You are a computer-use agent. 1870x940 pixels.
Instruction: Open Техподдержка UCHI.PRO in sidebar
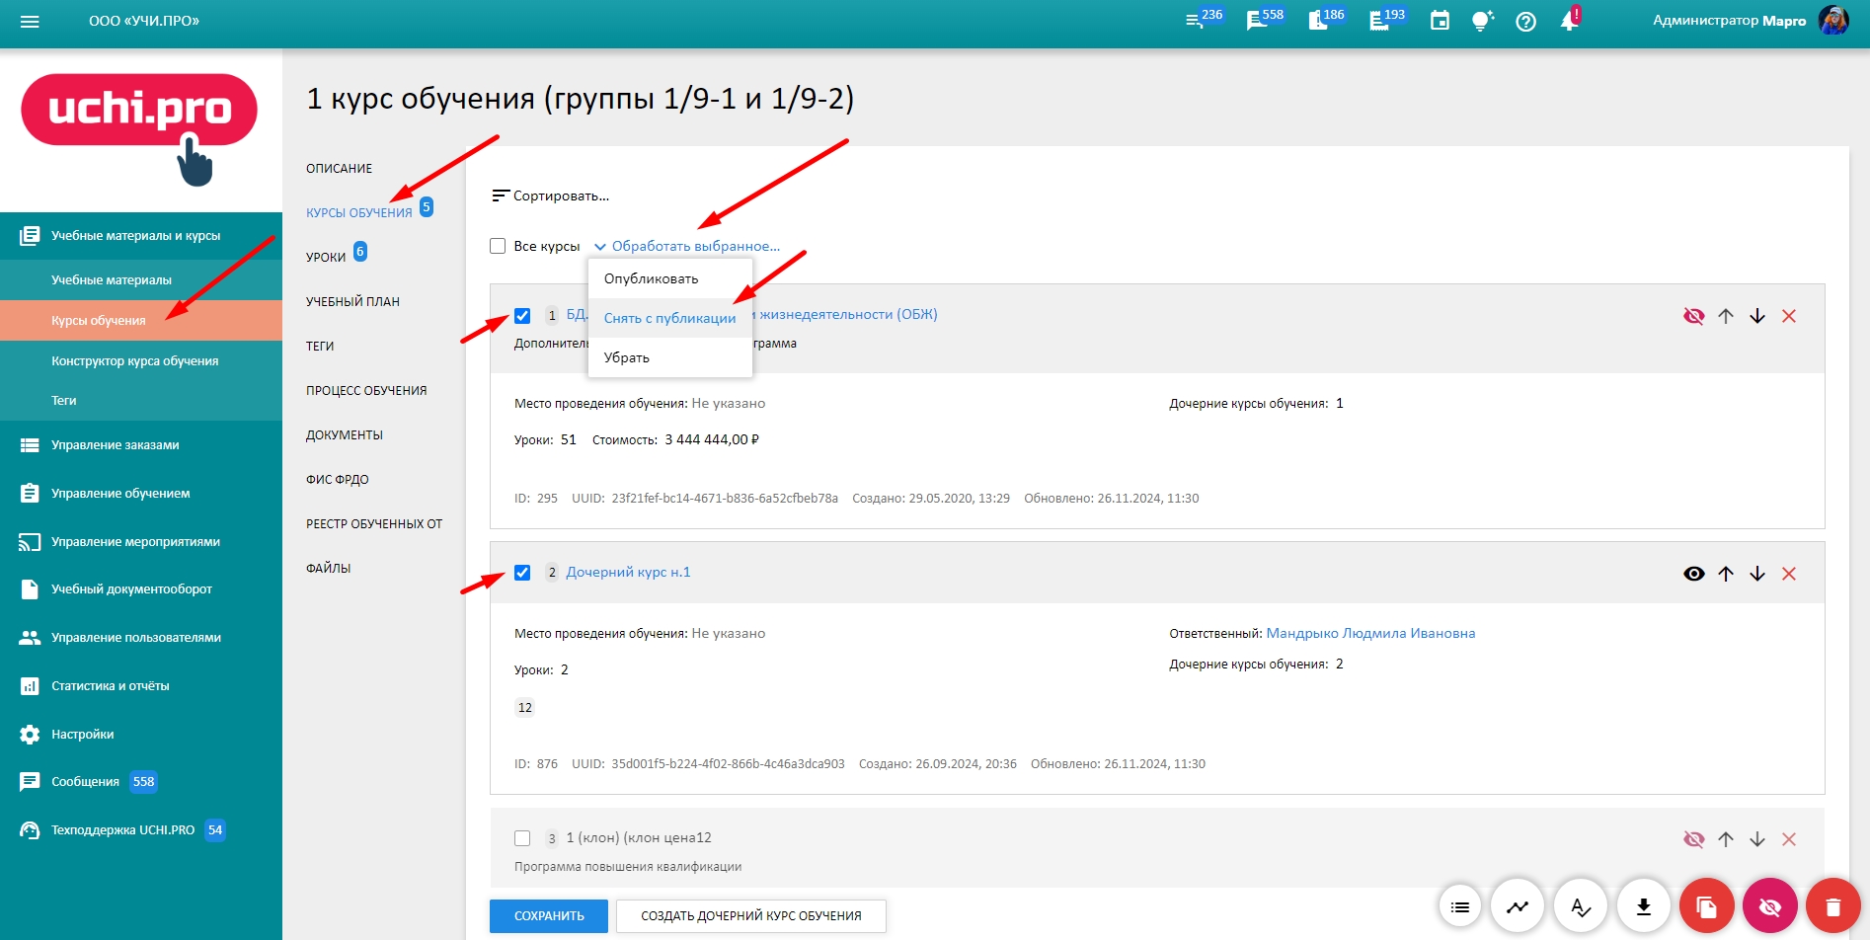point(141,830)
